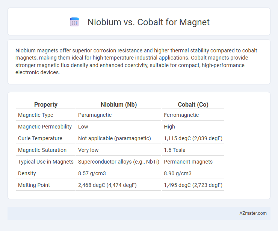Select the 'Typical Use in Magnets' row label
Image resolution: width=278 pixels, height=231 pixels.
point(46,162)
